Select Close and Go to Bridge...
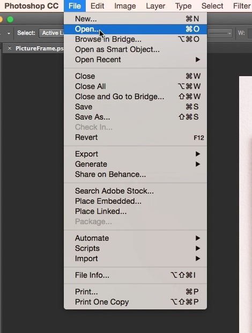Screen dimensions: 252x333 click(x=135, y=97)
